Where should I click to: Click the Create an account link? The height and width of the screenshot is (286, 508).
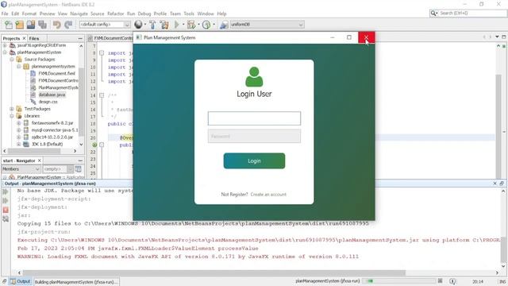tap(268, 194)
